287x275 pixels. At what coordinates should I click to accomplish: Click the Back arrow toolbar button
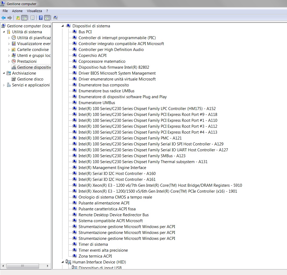(x=3, y=18)
